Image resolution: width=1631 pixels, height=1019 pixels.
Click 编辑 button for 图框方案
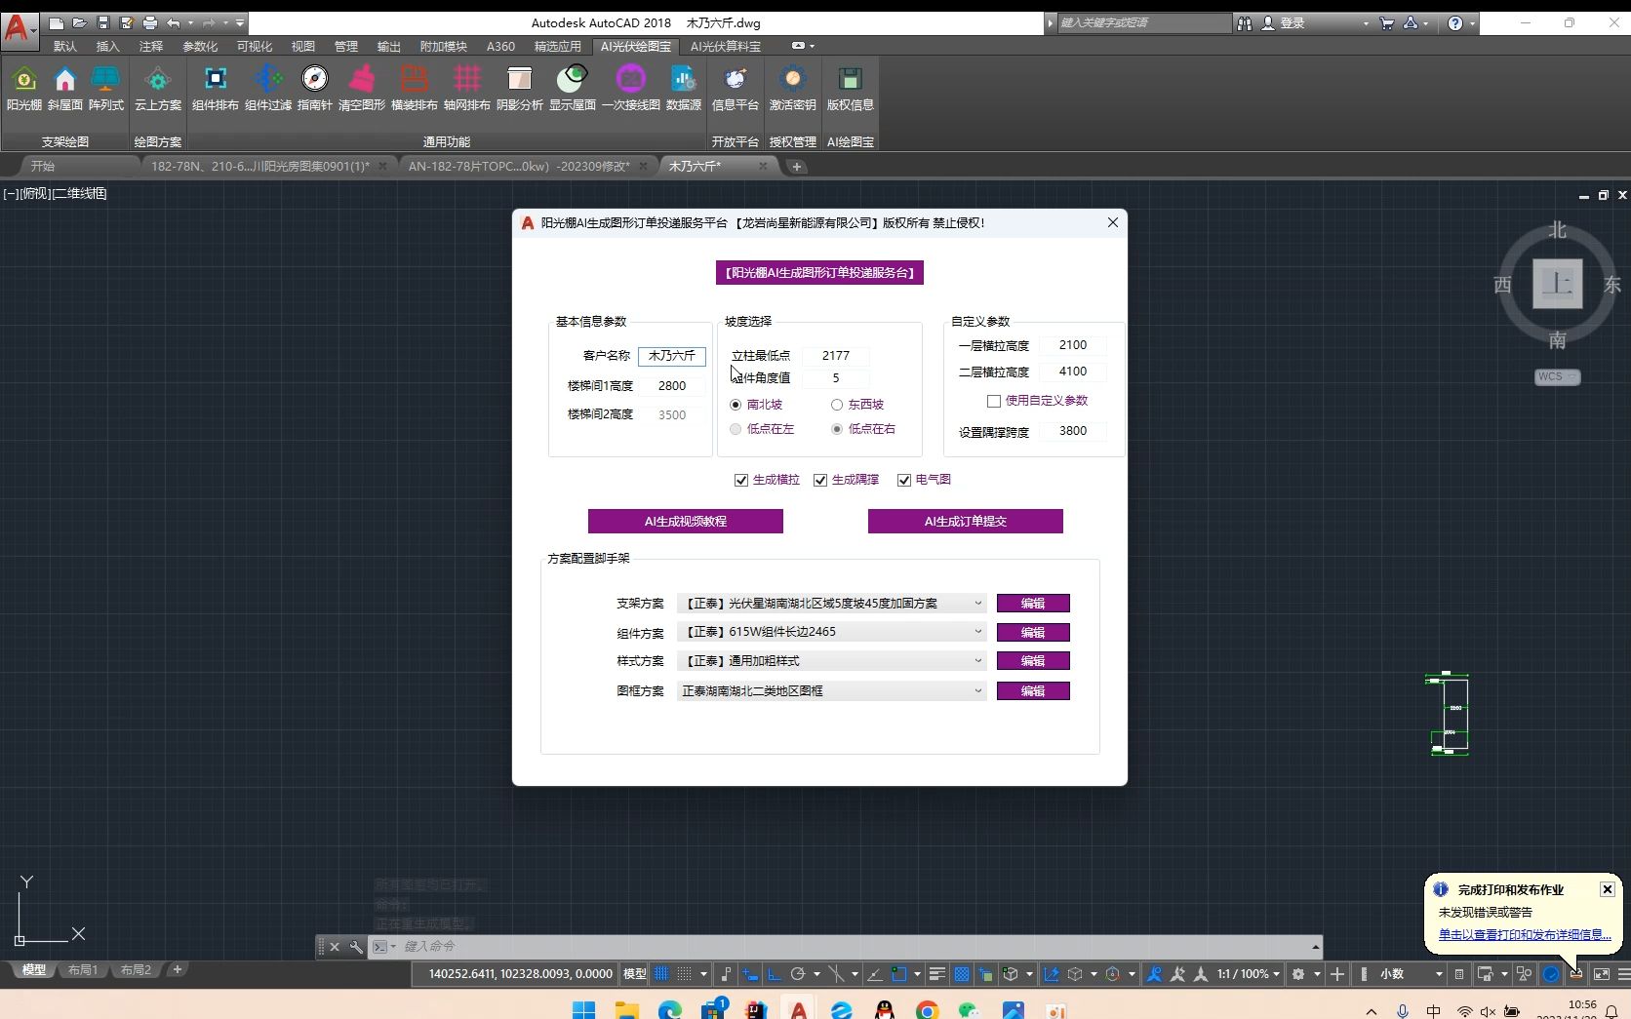(x=1033, y=691)
